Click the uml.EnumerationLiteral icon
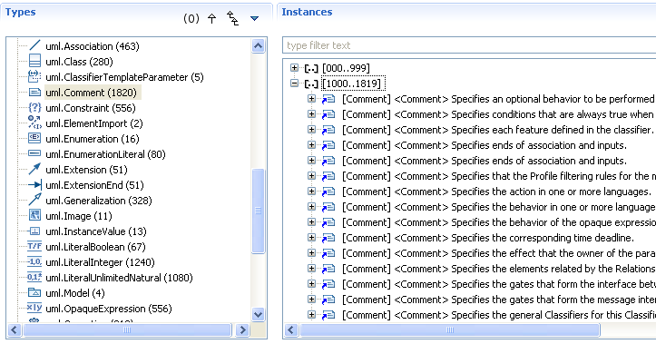The height and width of the screenshot is (344, 656). pos(34,154)
